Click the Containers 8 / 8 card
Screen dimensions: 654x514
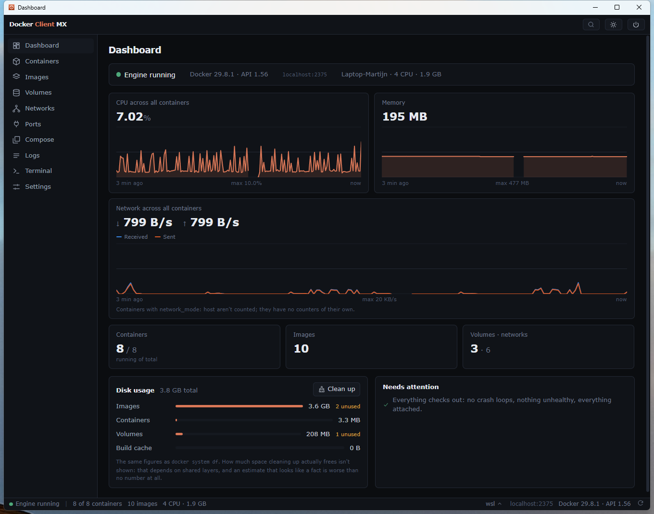tap(194, 347)
